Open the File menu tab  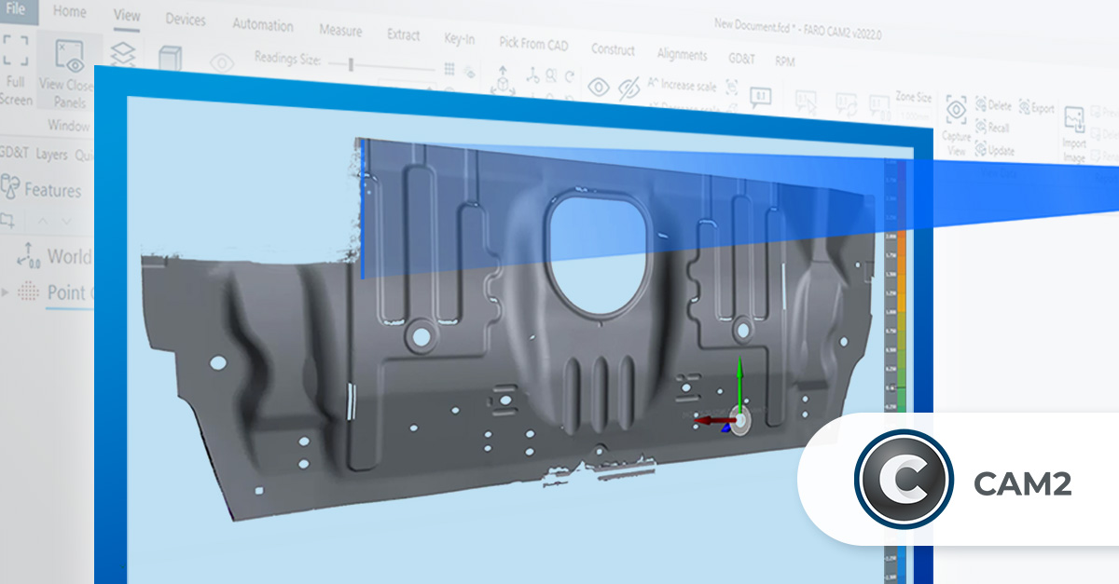16,8
